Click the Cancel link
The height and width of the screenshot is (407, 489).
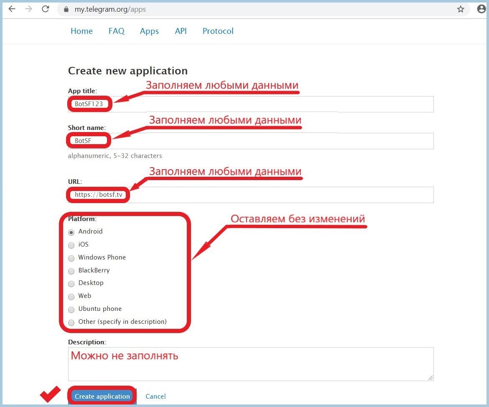tap(155, 397)
